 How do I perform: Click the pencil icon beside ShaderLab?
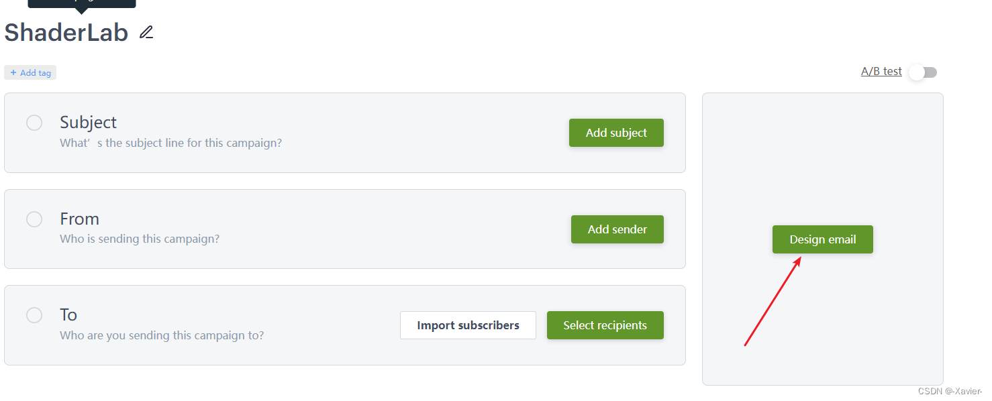pyautogui.click(x=146, y=32)
